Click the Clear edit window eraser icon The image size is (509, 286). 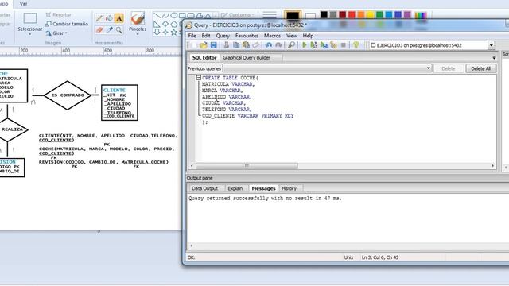256,45
